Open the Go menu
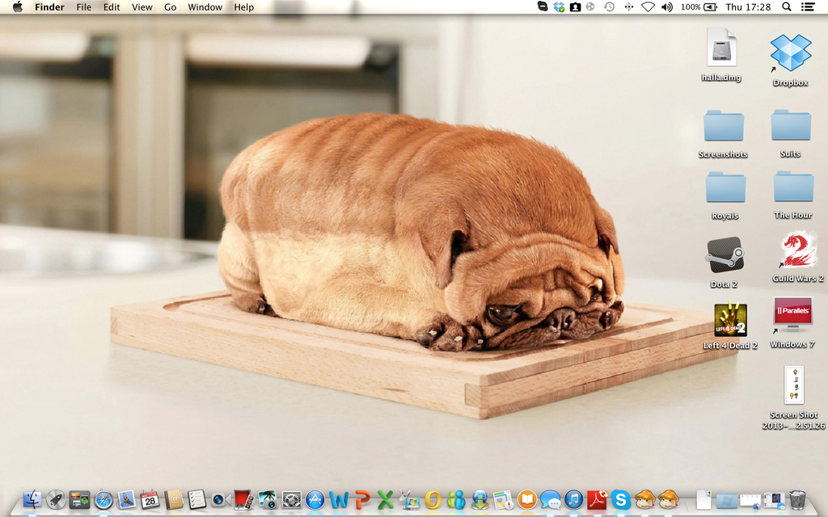Screen dimensions: 828x517 (170, 6)
